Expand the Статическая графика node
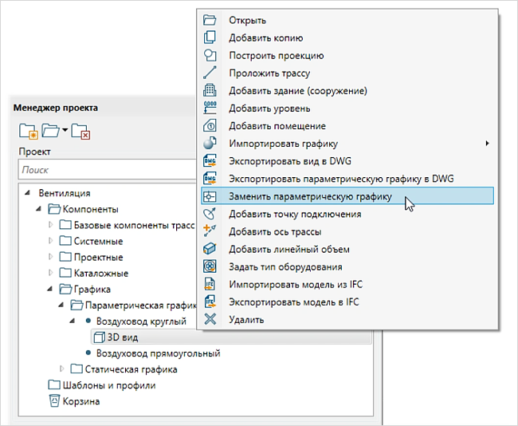 click(64, 369)
